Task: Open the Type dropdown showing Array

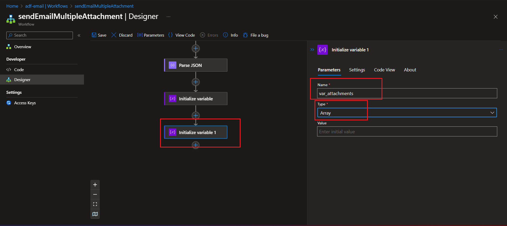Action: (x=407, y=113)
